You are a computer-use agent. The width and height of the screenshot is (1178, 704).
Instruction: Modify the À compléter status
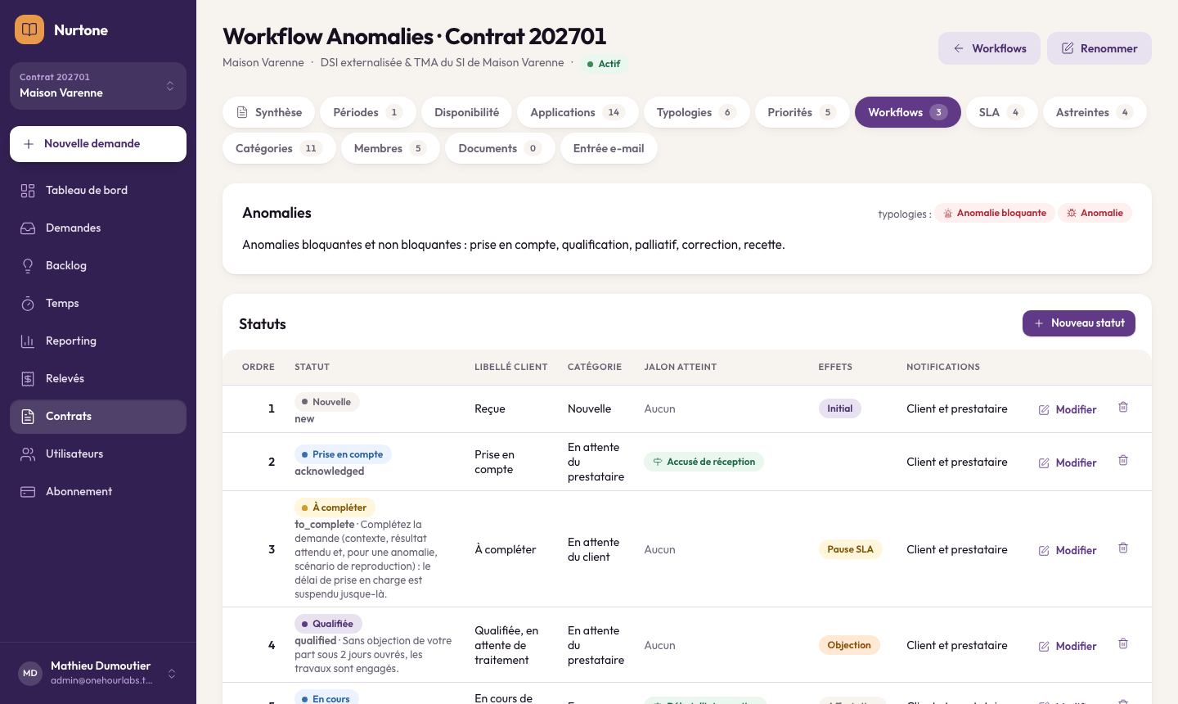(x=1068, y=550)
